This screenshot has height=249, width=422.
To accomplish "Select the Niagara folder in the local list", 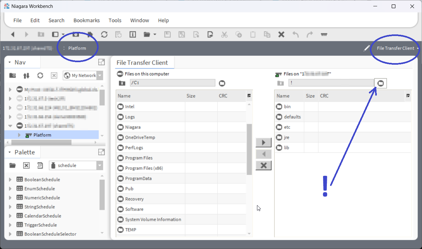I will (x=133, y=127).
